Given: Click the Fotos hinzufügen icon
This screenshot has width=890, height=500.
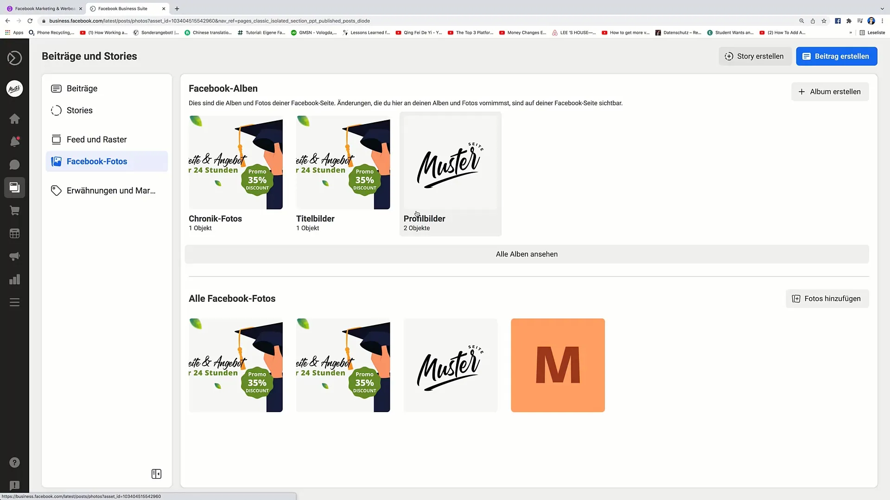Looking at the screenshot, I should click(796, 299).
